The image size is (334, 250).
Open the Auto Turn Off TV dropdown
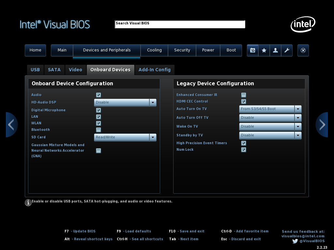pos(270,118)
